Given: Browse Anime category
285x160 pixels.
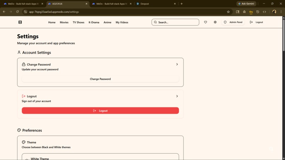Looking at the screenshot, I should click(107, 22).
